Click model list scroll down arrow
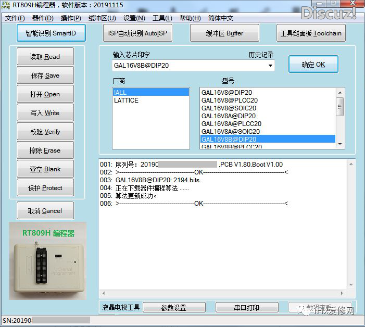This screenshot has width=365, height=327. (340, 144)
